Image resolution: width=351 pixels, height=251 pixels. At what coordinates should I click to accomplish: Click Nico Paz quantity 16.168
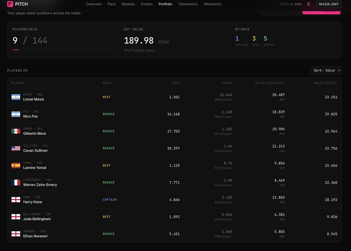click(173, 114)
